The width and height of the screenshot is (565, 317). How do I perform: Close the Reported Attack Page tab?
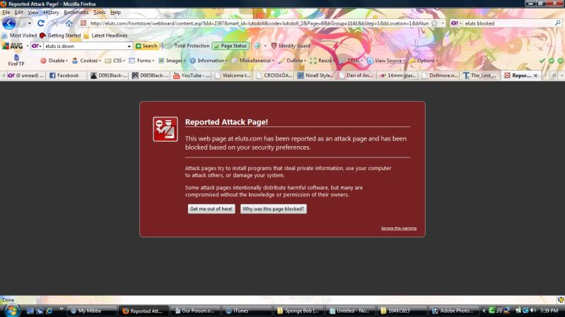click(x=535, y=76)
